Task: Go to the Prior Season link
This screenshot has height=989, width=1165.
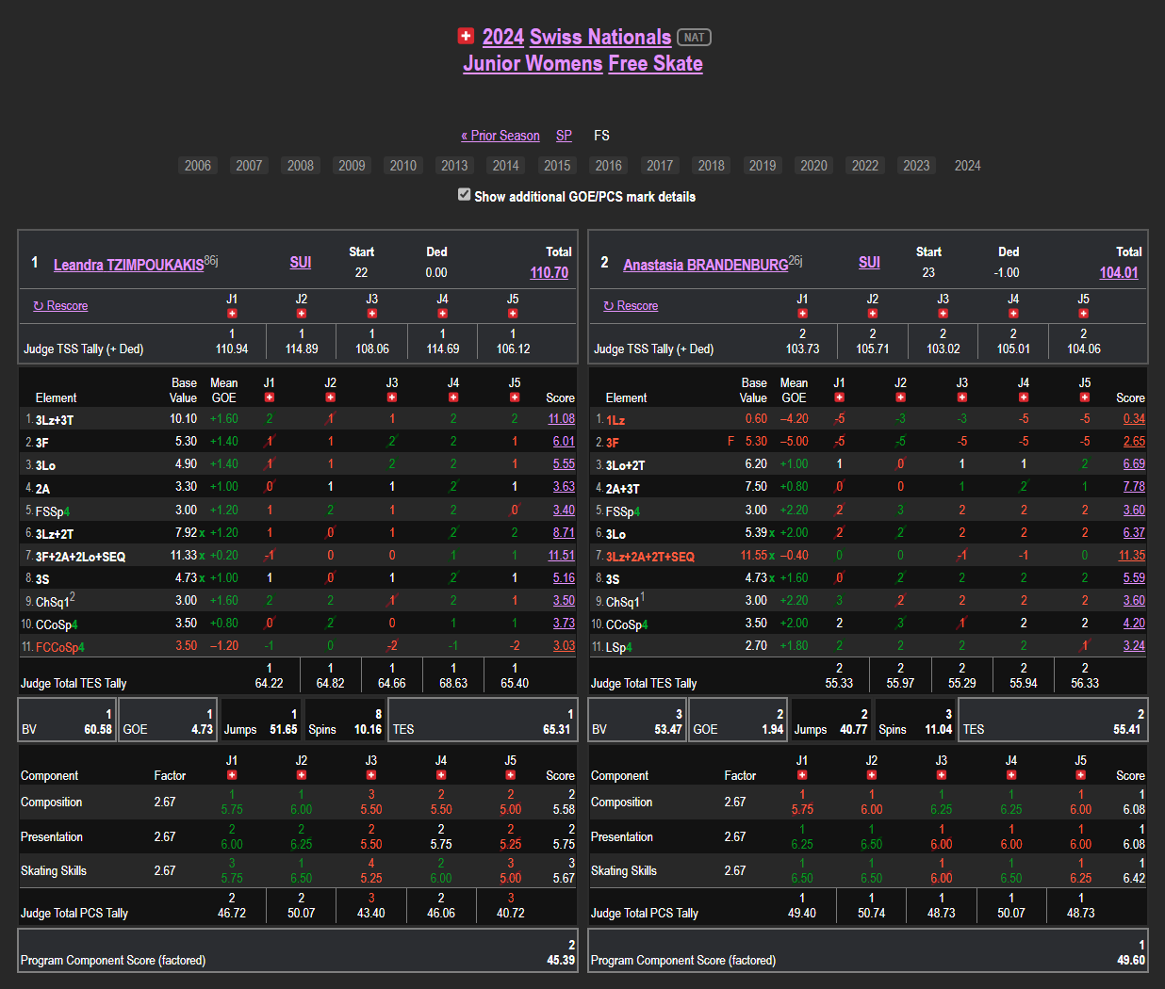Action: click(500, 136)
